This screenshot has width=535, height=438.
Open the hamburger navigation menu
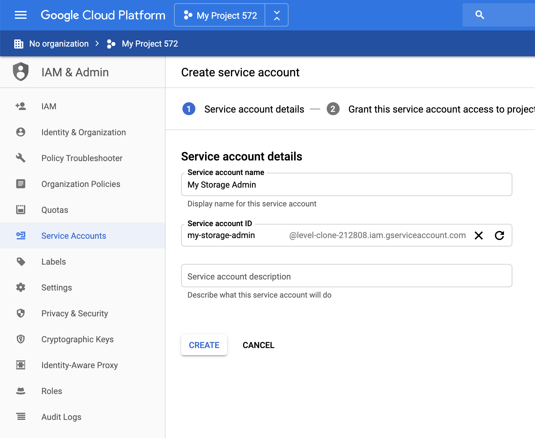21,15
